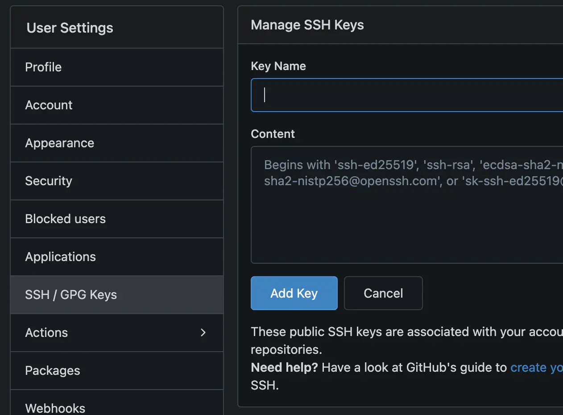Select SSH / GPG Keys sidebar item
563x415 pixels.
click(x=71, y=295)
